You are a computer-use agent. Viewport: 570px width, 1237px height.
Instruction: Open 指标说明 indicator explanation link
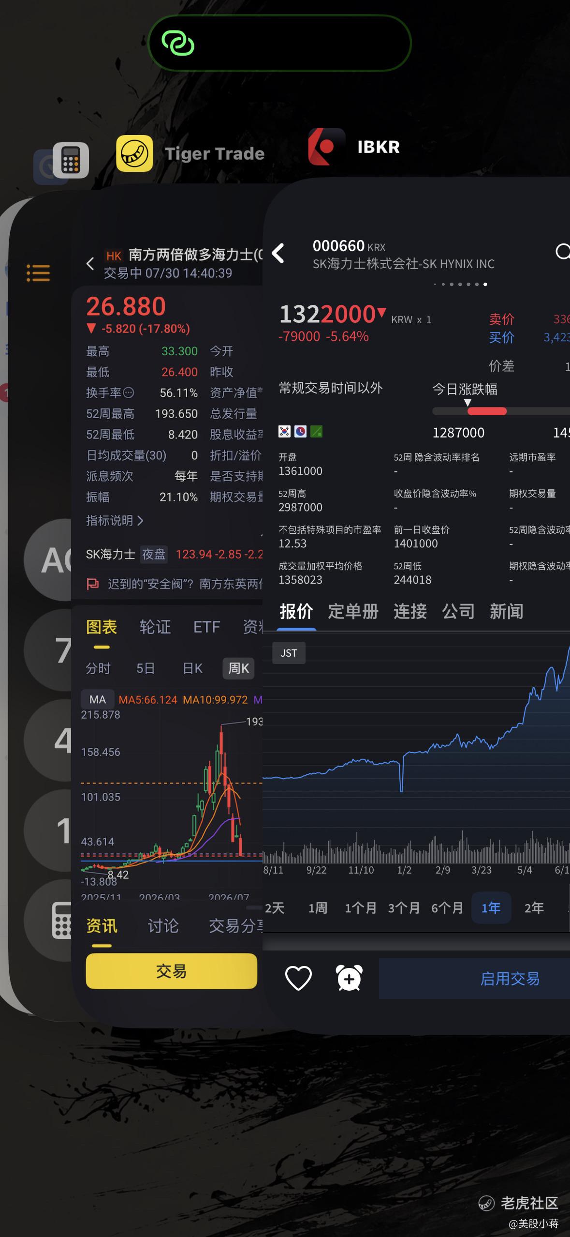click(115, 520)
